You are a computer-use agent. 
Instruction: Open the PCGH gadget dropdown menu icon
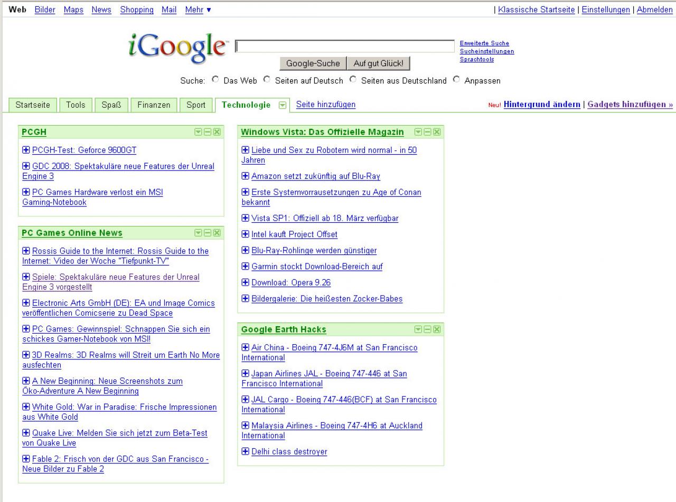click(199, 132)
